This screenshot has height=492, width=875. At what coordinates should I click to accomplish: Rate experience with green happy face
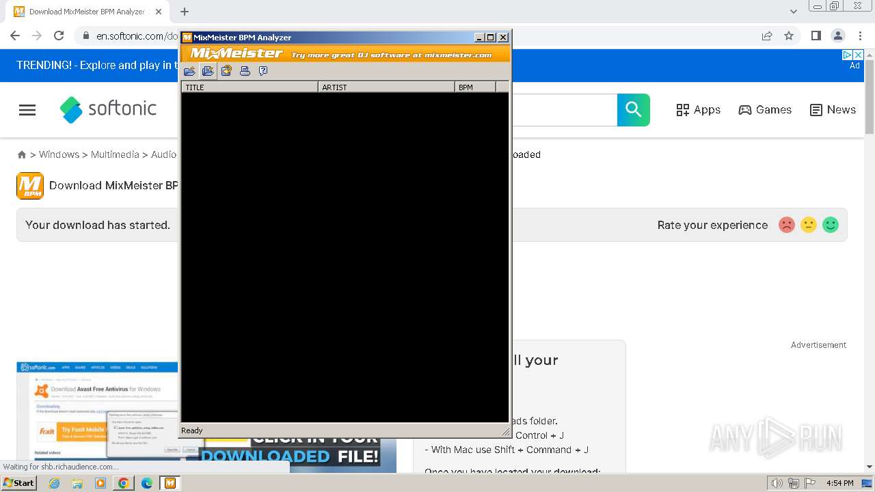pyautogui.click(x=831, y=225)
